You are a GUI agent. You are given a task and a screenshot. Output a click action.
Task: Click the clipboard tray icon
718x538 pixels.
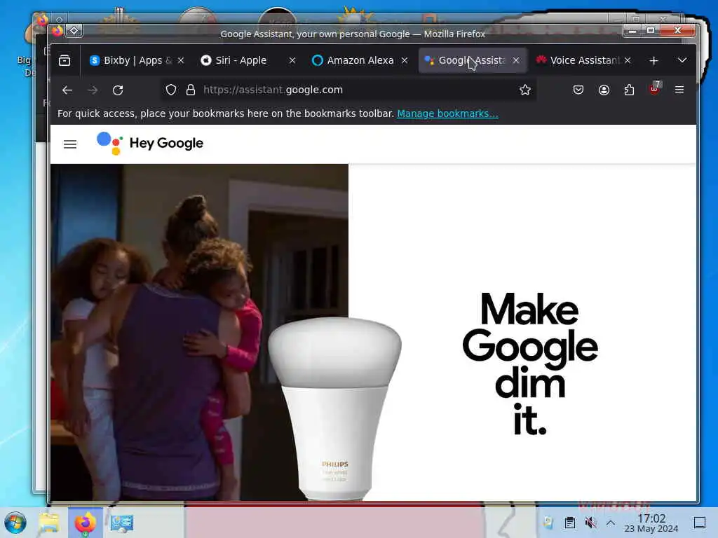coord(569,523)
